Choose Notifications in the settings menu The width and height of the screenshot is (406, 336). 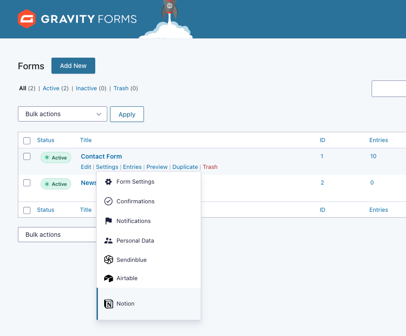tap(148, 221)
